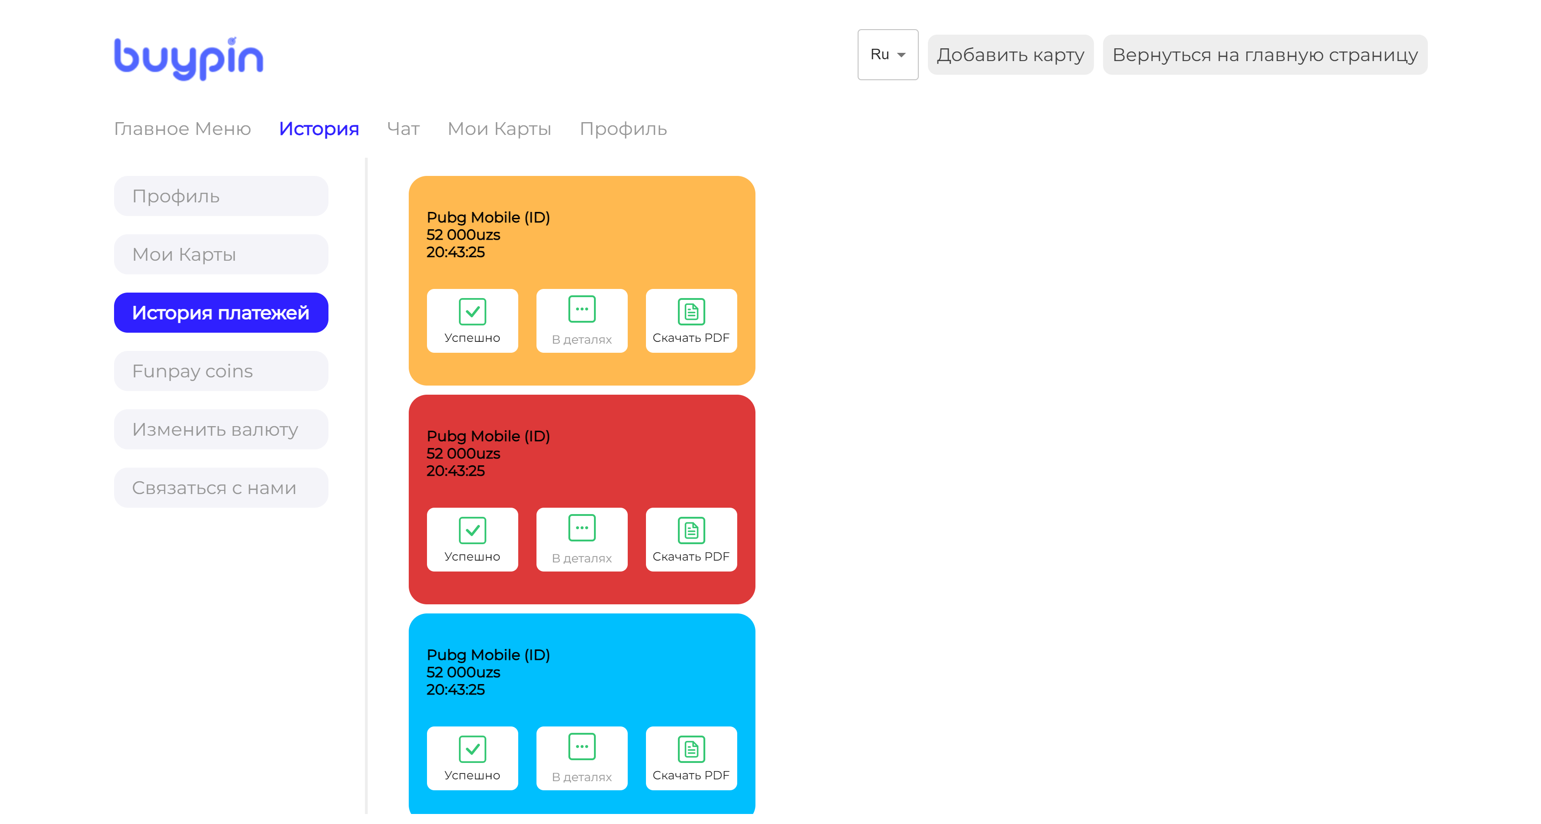Viewport: 1541px width, 824px height.
Task: Open the Чат tab
Action: tap(403, 129)
